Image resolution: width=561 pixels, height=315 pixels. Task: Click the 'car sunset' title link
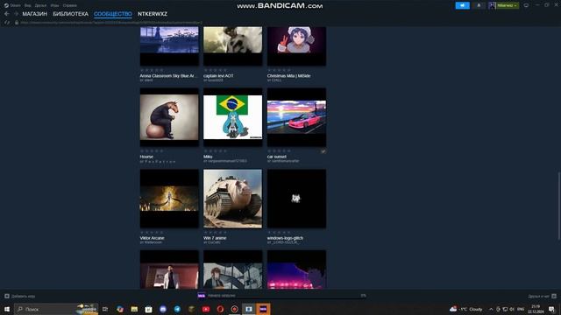click(277, 157)
